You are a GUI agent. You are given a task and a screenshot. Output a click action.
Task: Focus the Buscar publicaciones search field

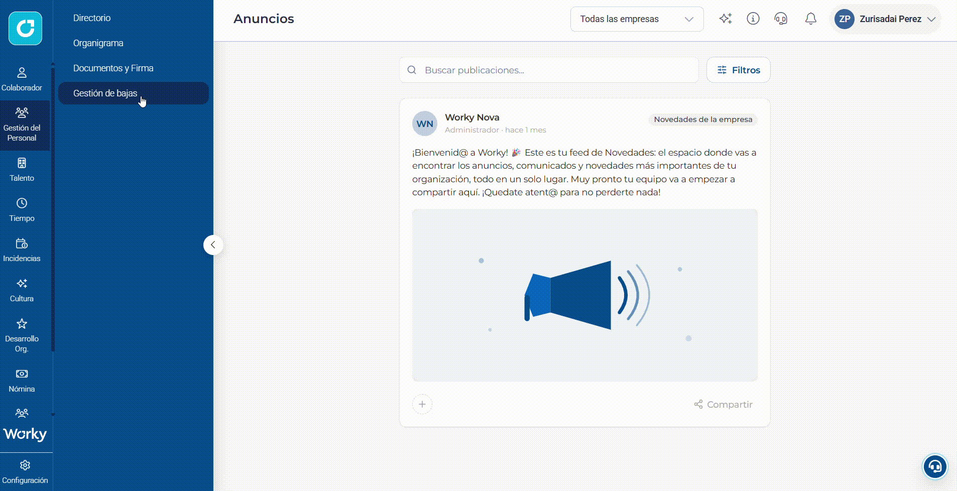click(549, 70)
